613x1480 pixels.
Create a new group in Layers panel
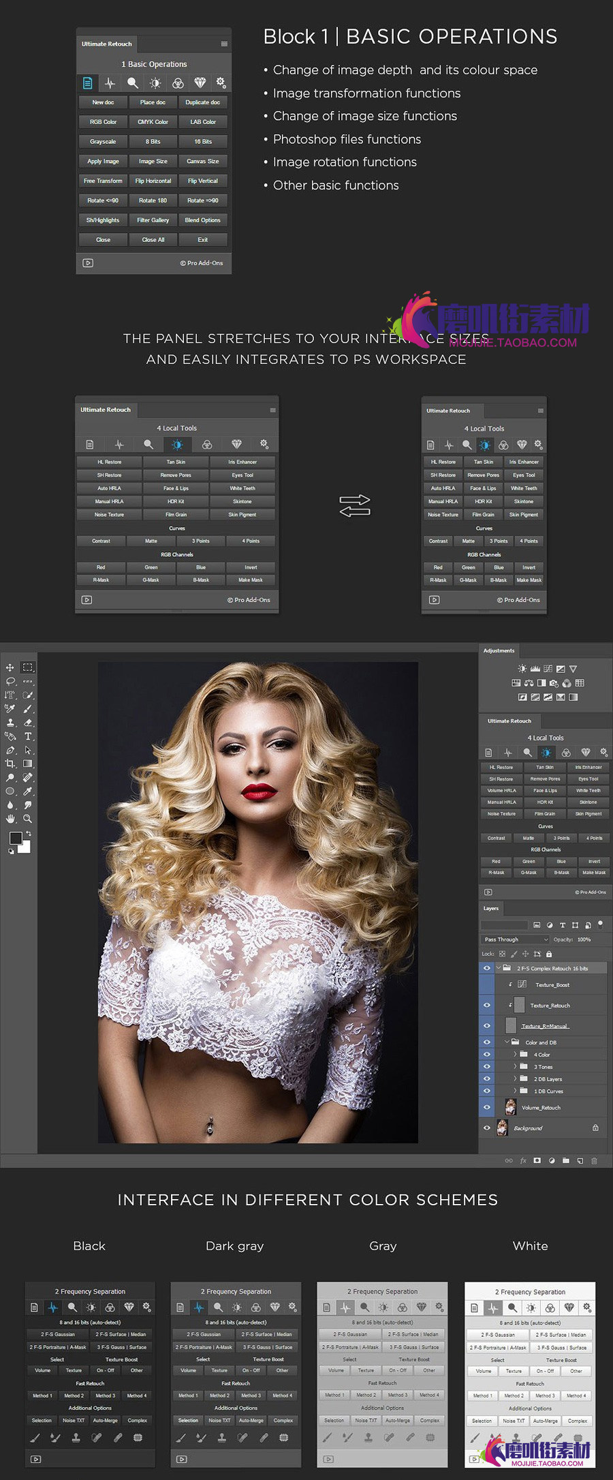tap(565, 1160)
